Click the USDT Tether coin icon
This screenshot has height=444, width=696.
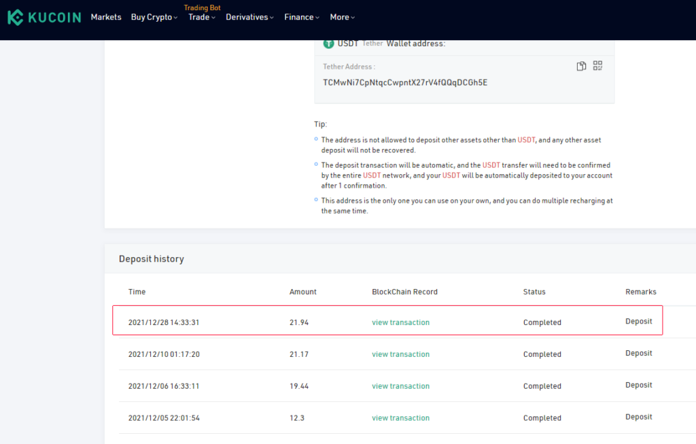329,44
